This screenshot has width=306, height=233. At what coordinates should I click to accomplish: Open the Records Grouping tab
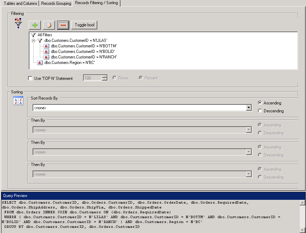coord(56,3)
